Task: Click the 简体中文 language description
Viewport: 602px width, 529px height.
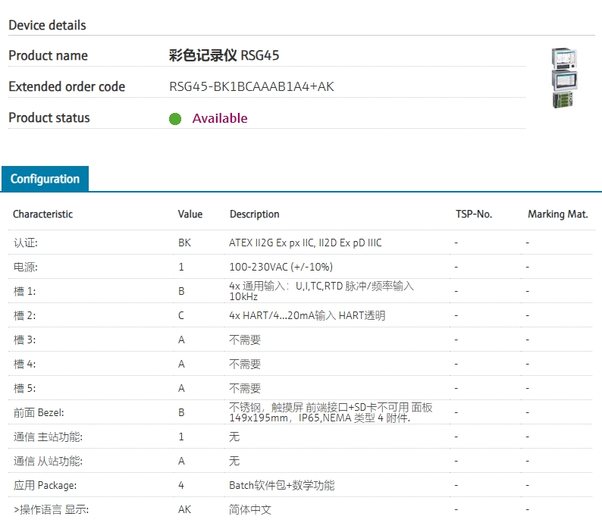Action: tap(249, 509)
